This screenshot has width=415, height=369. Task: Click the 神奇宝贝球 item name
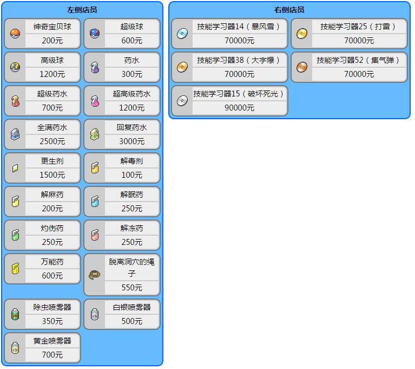point(52,27)
